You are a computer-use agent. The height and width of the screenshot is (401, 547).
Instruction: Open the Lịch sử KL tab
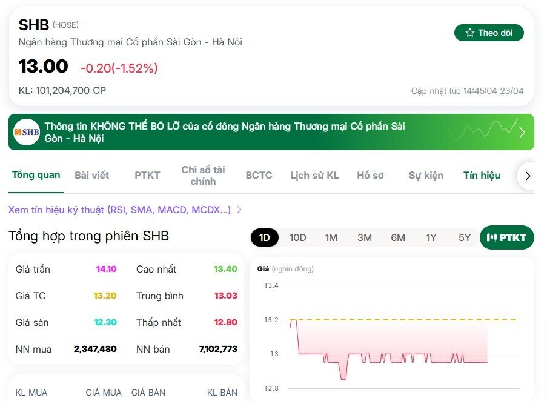pyautogui.click(x=314, y=175)
